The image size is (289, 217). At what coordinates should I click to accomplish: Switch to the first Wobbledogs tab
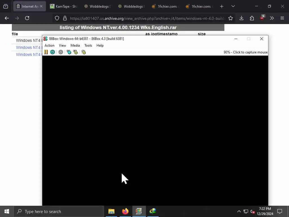click(x=97, y=6)
